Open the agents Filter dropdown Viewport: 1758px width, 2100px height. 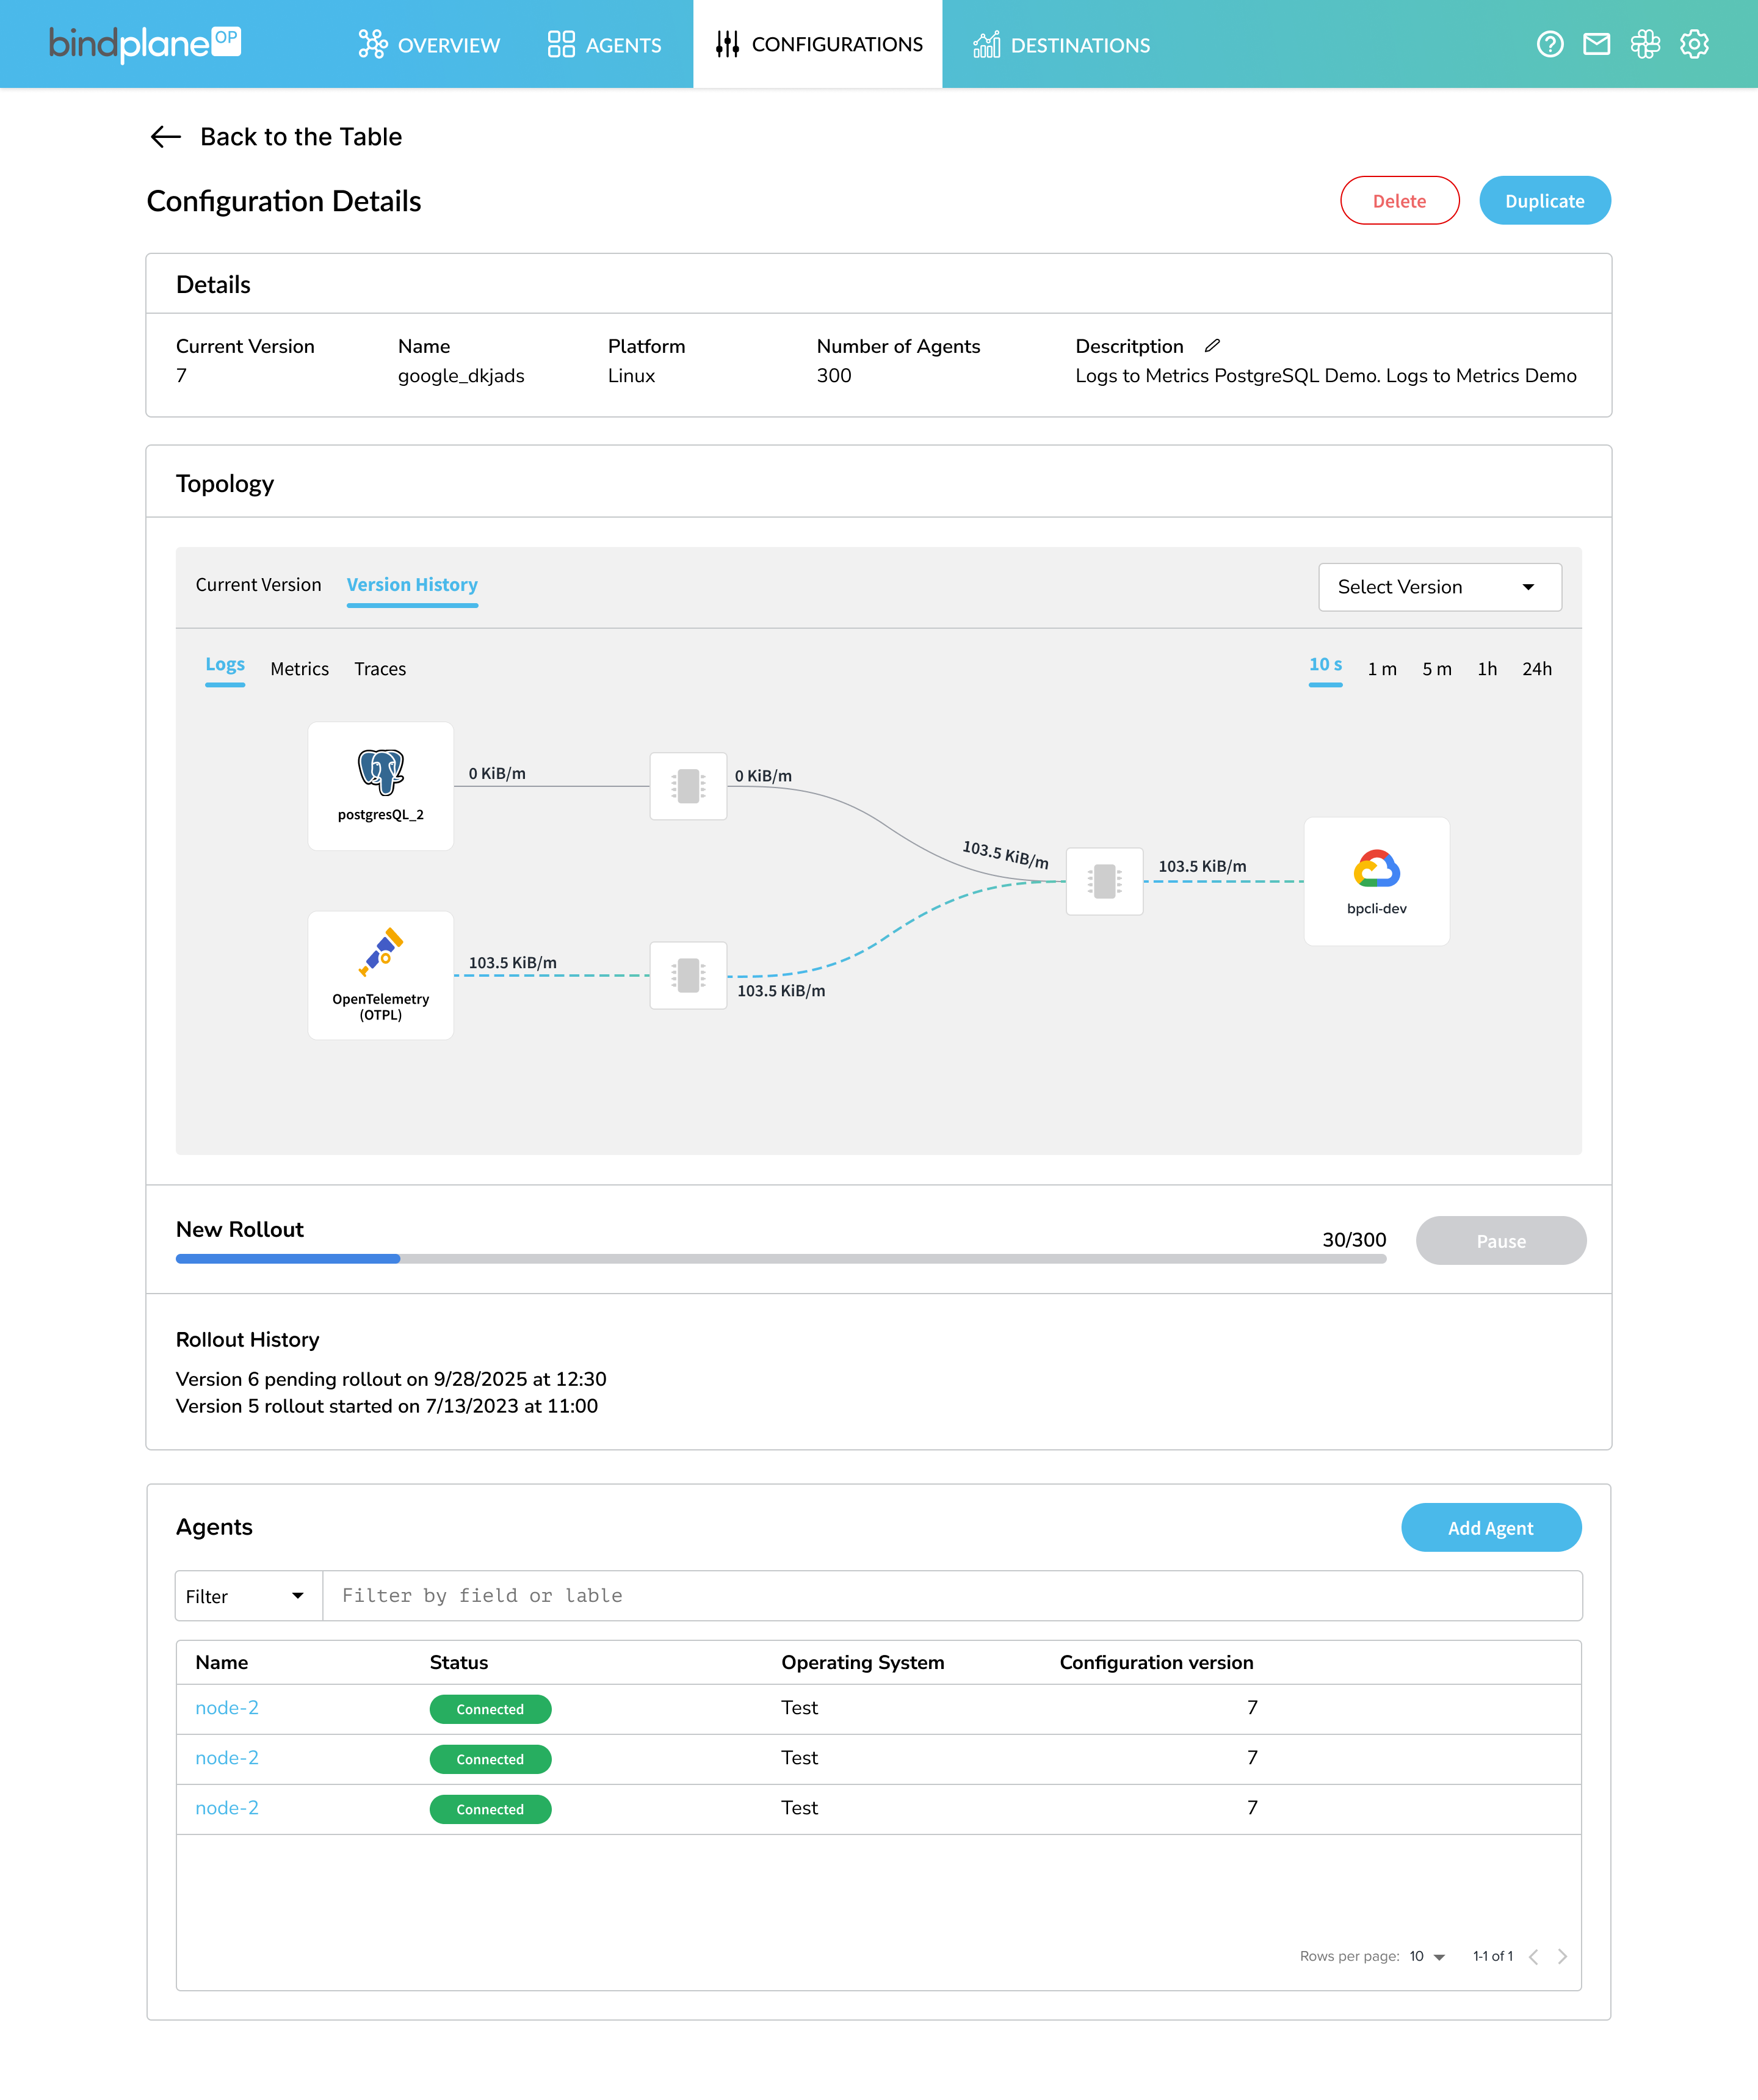pyautogui.click(x=247, y=1596)
